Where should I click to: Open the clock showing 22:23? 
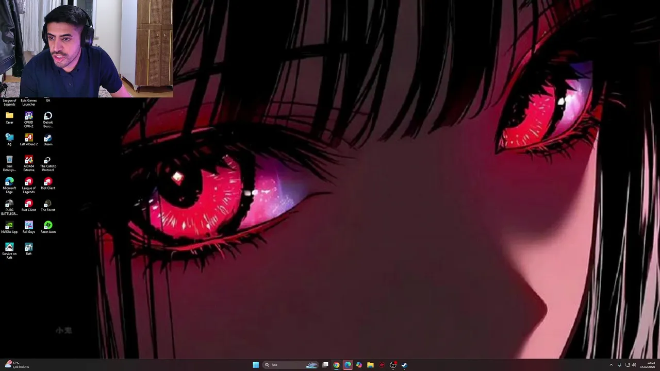[648, 365]
